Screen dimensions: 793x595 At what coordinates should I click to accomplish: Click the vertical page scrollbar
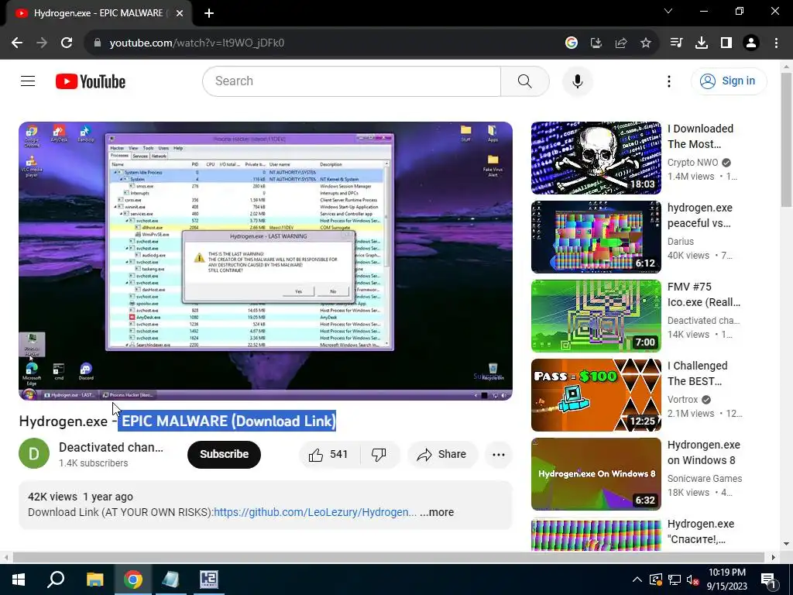tap(786, 139)
